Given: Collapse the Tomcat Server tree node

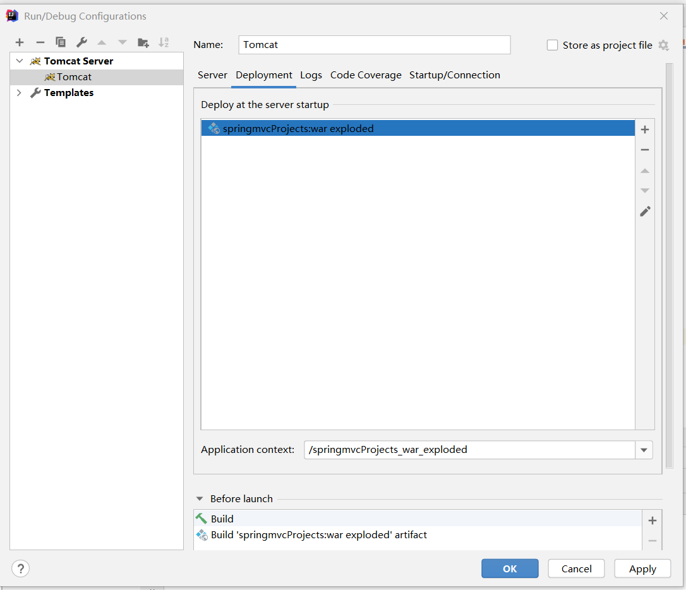Looking at the screenshot, I should 19,61.
